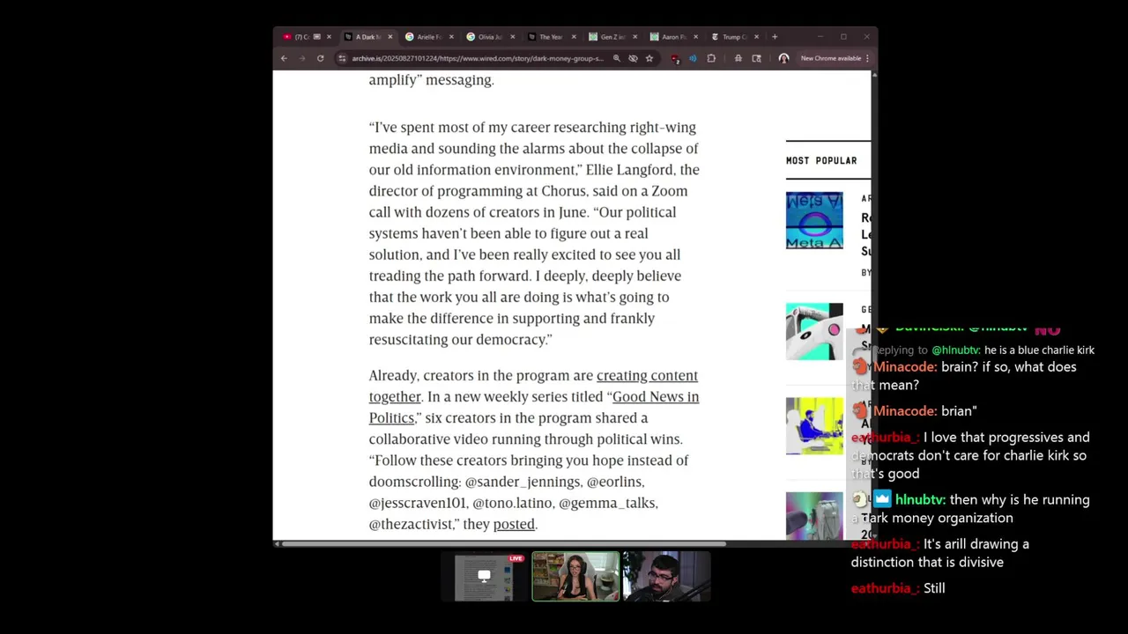Click the '@sander_jennings' handle in article
This screenshot has width=1128, height=634.
[x=523, y=482]
